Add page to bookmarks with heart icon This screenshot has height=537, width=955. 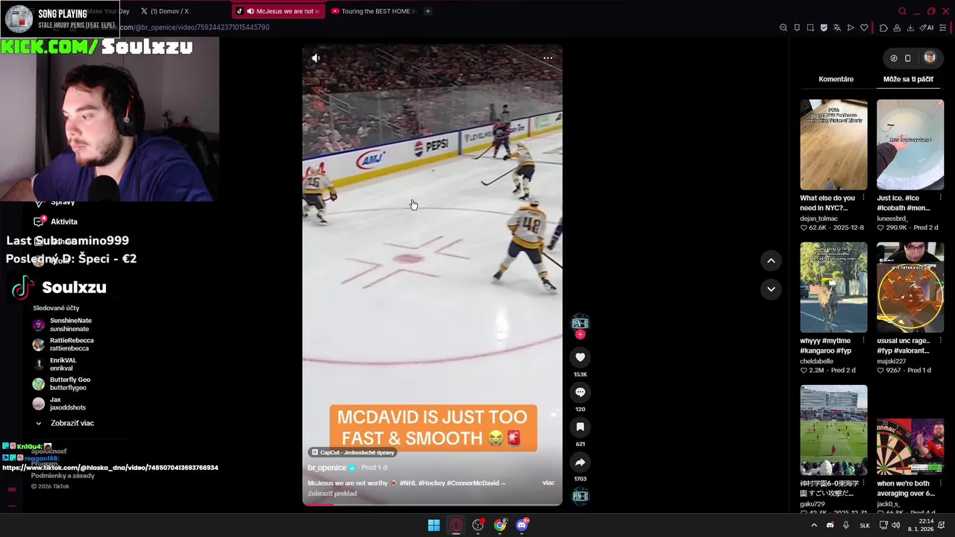coord(864,28)
